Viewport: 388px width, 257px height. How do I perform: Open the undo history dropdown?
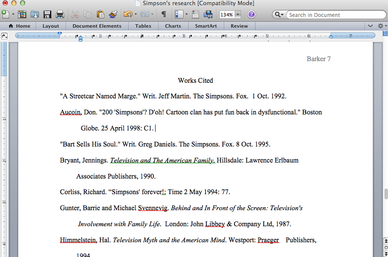pyautogui.click(x=136, y=14)
